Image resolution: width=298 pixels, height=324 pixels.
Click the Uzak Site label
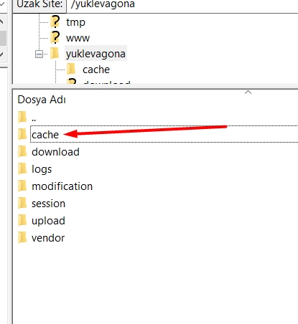(39, 4)
